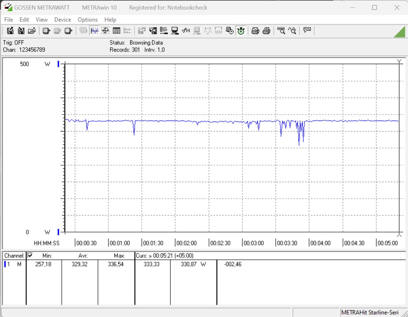The height and width of the screenshot is (317, 408).
Task: Click the Min value 257,18
Action: click(x=43, y=264)
